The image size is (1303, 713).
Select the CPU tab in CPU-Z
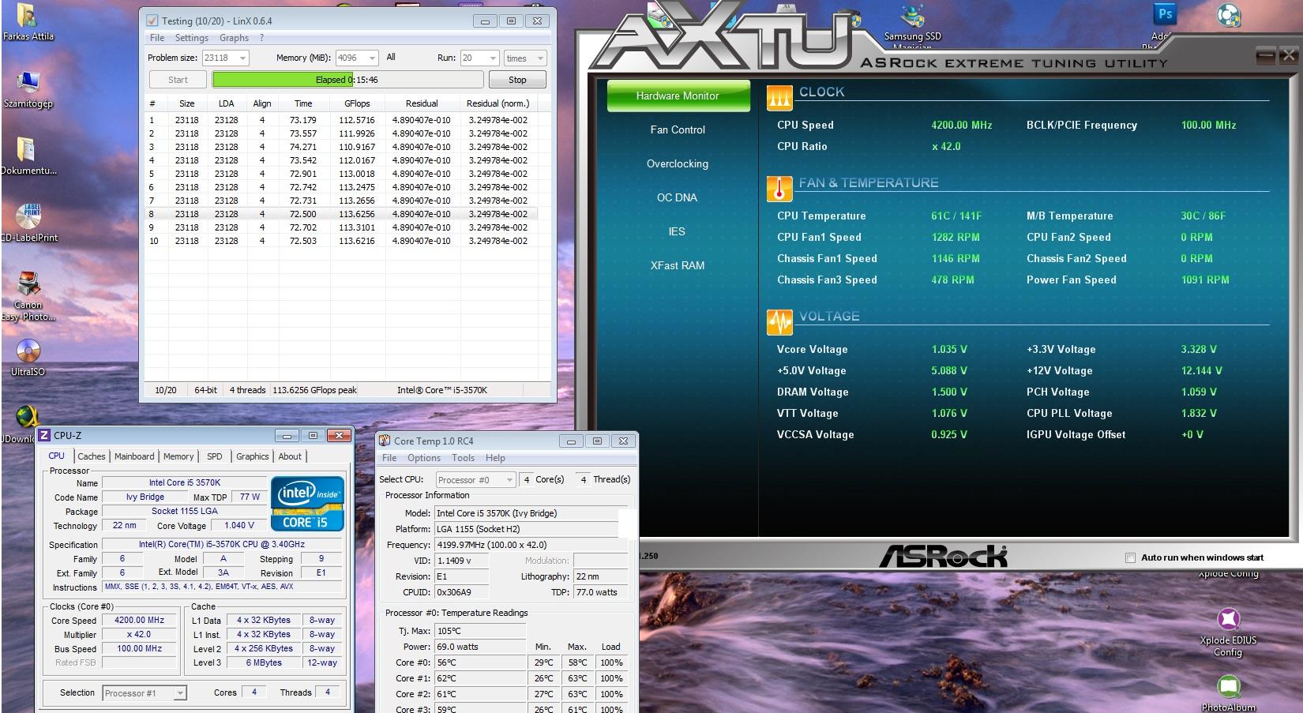click(x=57, y=456)
